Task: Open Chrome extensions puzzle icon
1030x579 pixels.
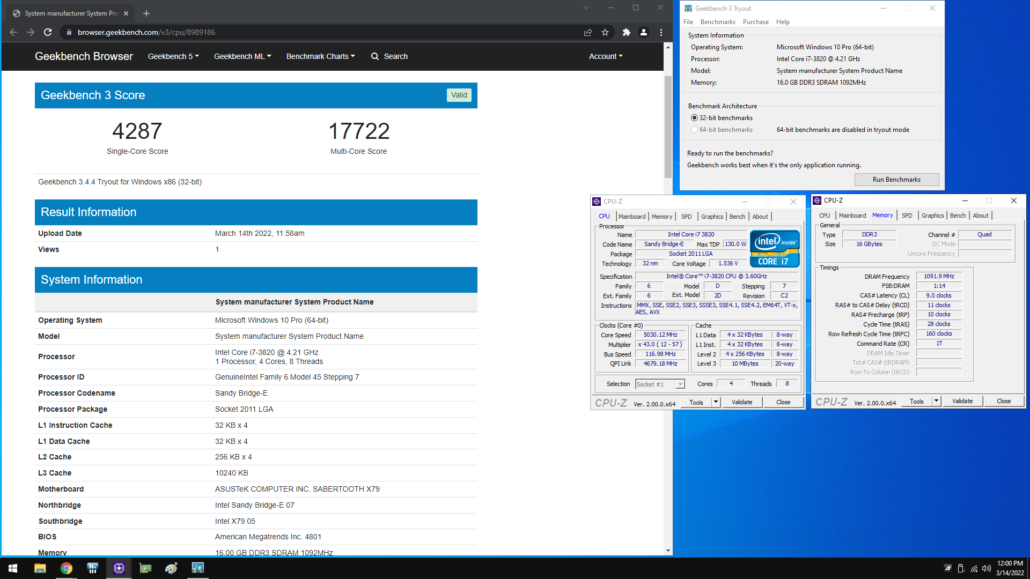Action: tap(626, 32)
